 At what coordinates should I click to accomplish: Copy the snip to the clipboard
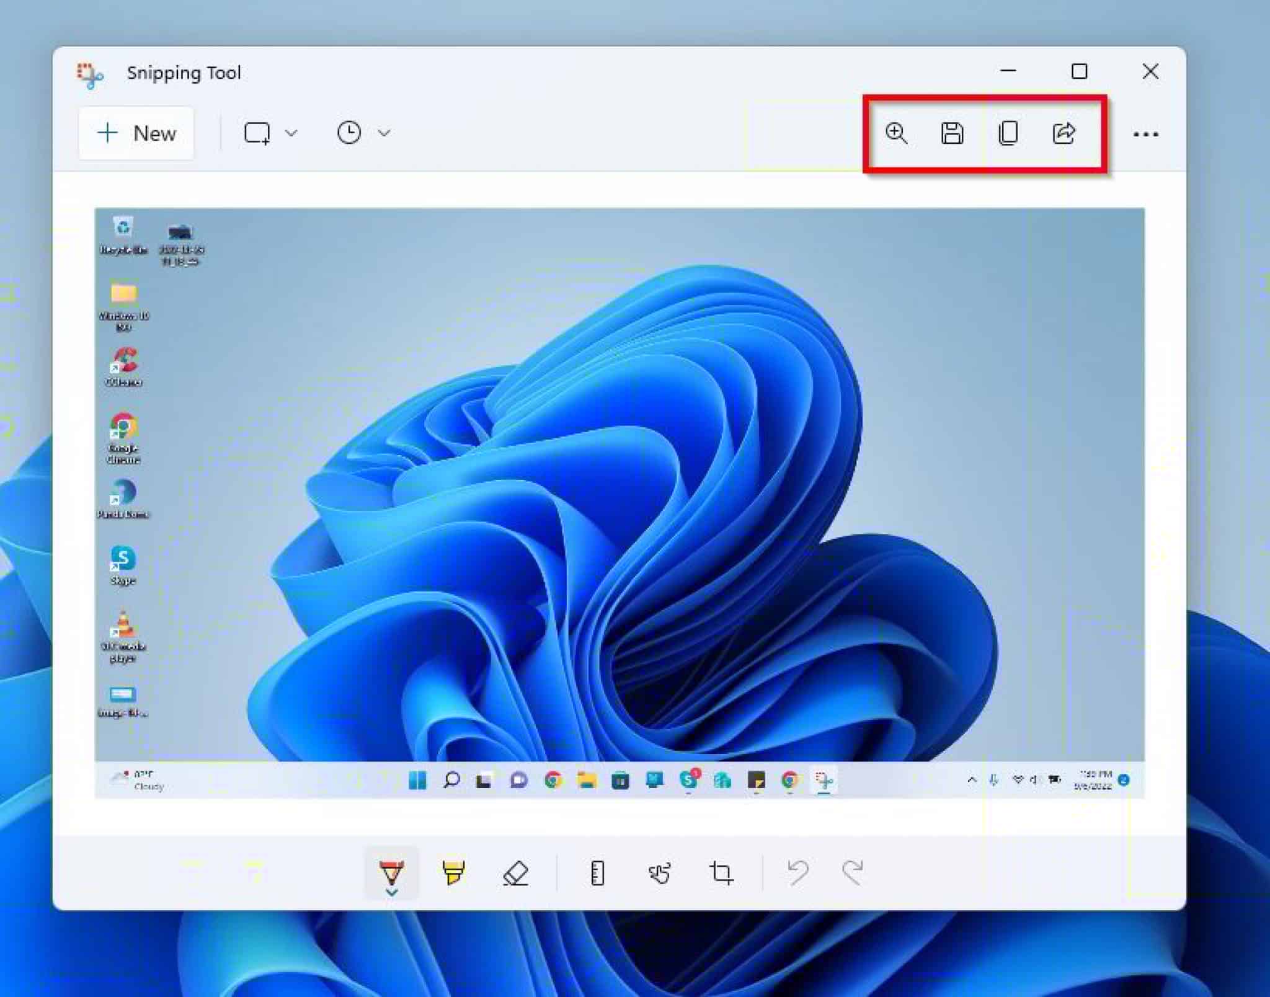(x=1008, y=133)
